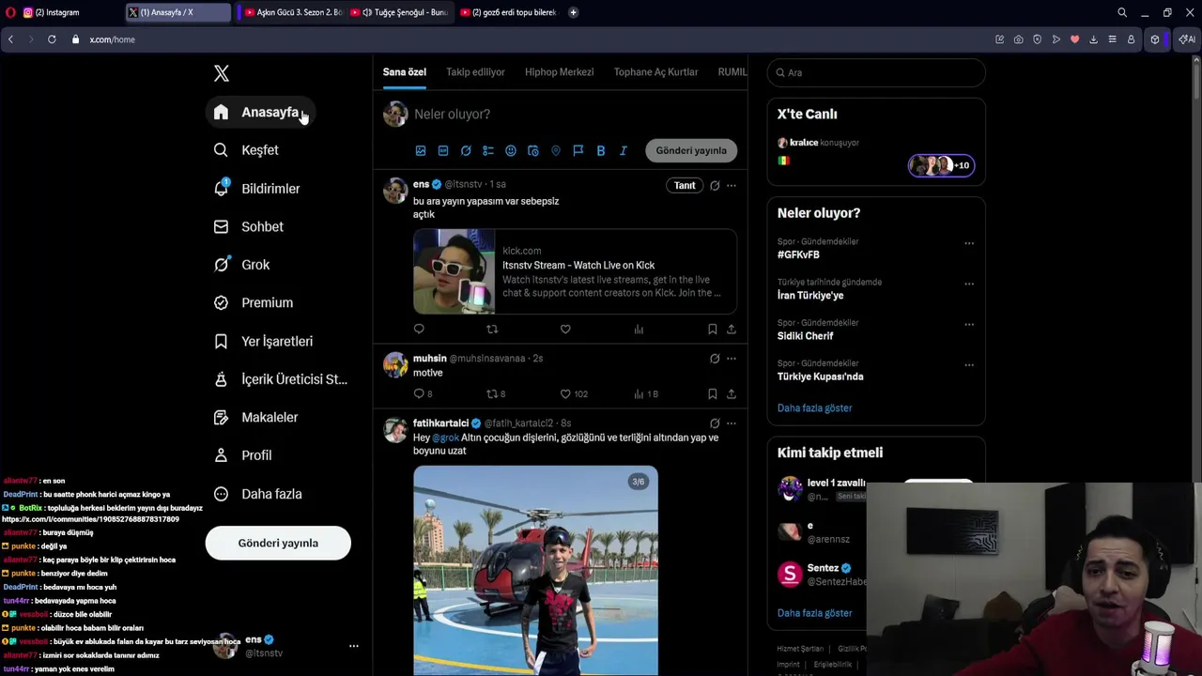The width and height of the screenshot is (1202, 676).
Task: Click the flag icon in composer
Action: click(x=578, y=150)
